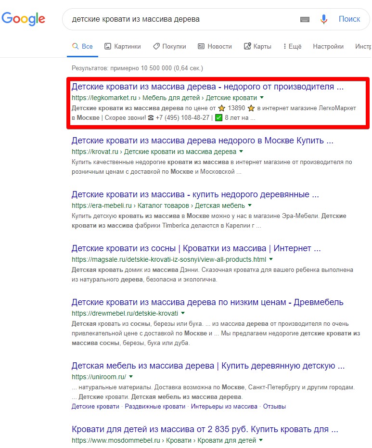Start voice search with microphone icon
372x448 pixels.
point(324,19)
